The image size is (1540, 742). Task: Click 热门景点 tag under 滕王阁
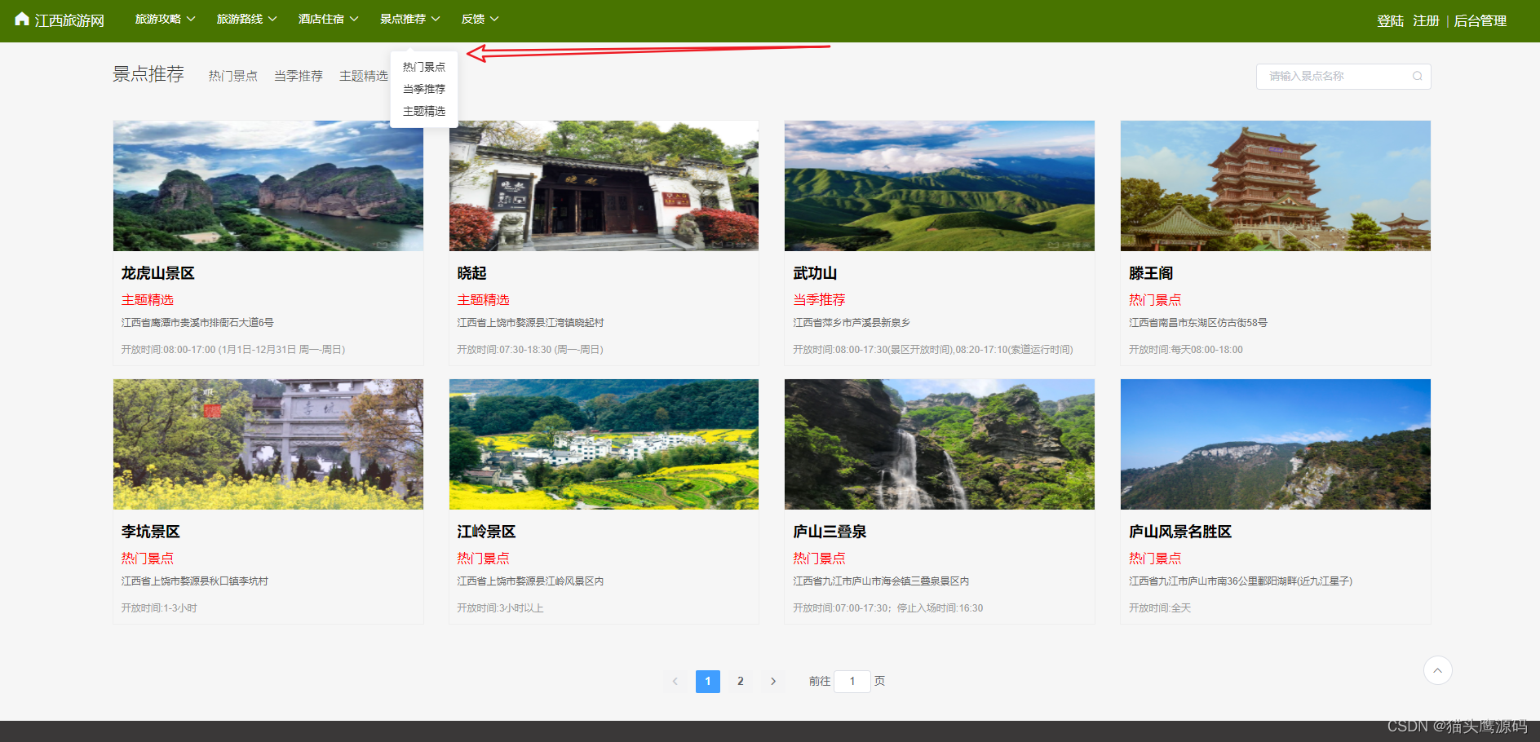click(x=1155, y=300)
